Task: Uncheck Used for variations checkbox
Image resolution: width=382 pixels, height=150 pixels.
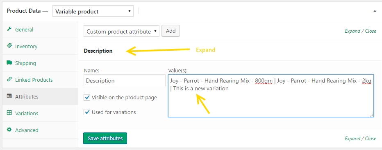Action: (x=87, y=112)
